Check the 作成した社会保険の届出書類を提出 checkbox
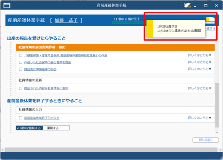 coord(21,62)
